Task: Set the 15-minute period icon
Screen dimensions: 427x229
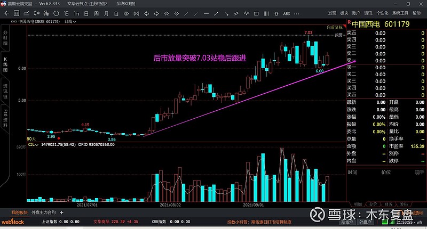Action: tap(66, 13)
